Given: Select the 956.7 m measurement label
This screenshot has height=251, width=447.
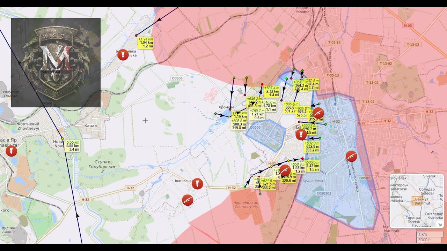Looking at the screenshot, I should pyautogui.click(x=309, y=129).
